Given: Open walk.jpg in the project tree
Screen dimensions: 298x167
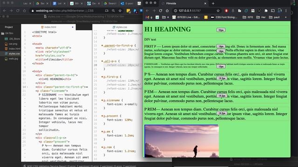Looking at the screenshot, I should [11, 58].
